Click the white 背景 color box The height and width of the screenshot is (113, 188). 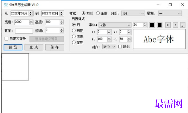coord(24,31)
